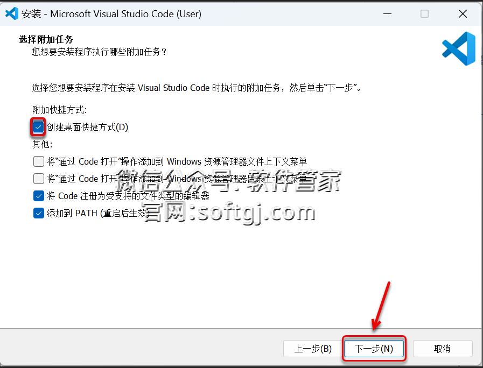The width and height of the screenshot is (483, 368).
Task: Toggle 将 Code 注册为受支持的文件类型的编辑器 checkbox
Action: tap(39, 196)
